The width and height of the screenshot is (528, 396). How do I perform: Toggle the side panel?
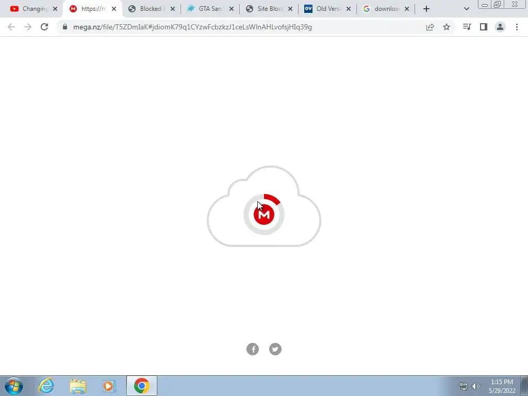point(484,27)
